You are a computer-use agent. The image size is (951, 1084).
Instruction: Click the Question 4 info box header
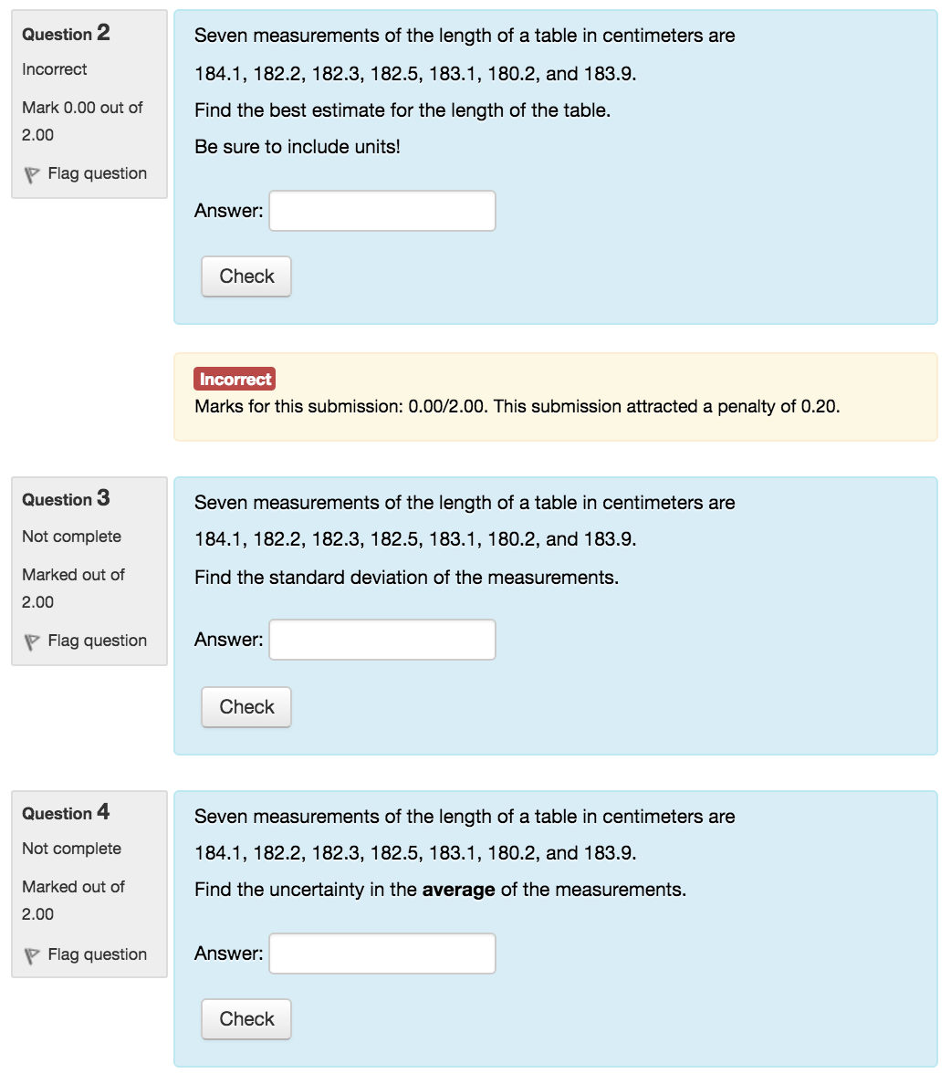click(x=66, y=813)
